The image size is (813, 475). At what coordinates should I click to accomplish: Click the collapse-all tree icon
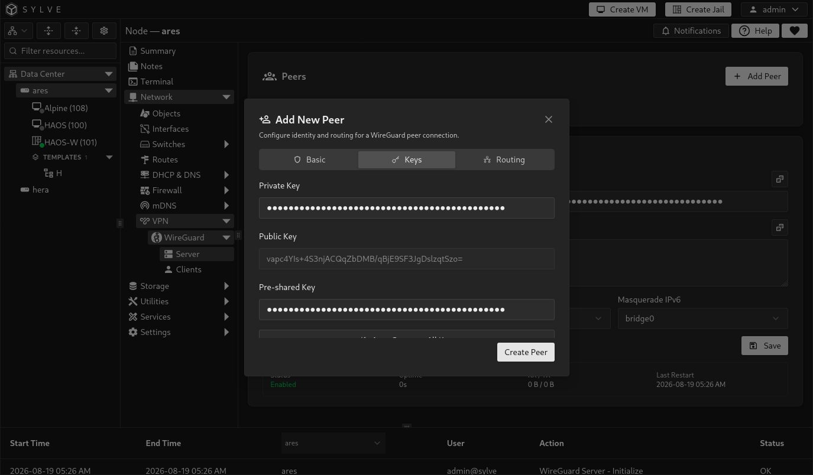pos(76,31)
